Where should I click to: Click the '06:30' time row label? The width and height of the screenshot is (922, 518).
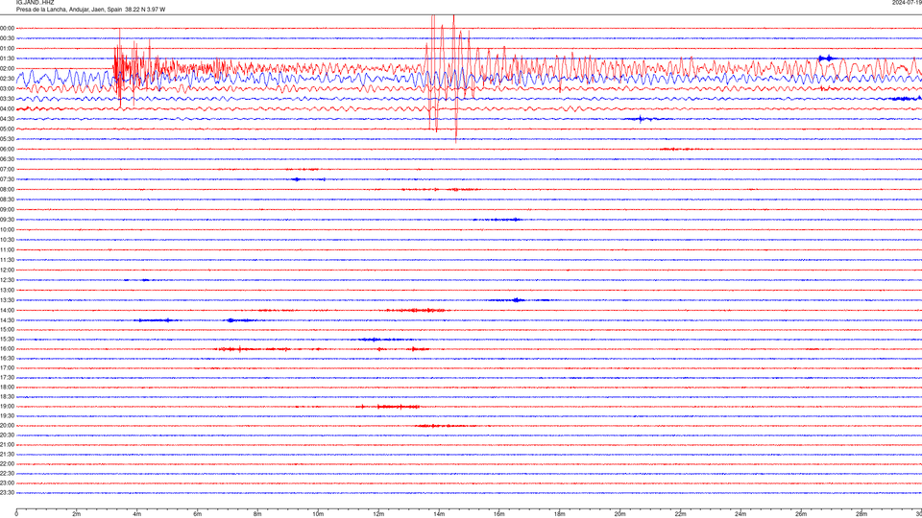tap(7, 159)
